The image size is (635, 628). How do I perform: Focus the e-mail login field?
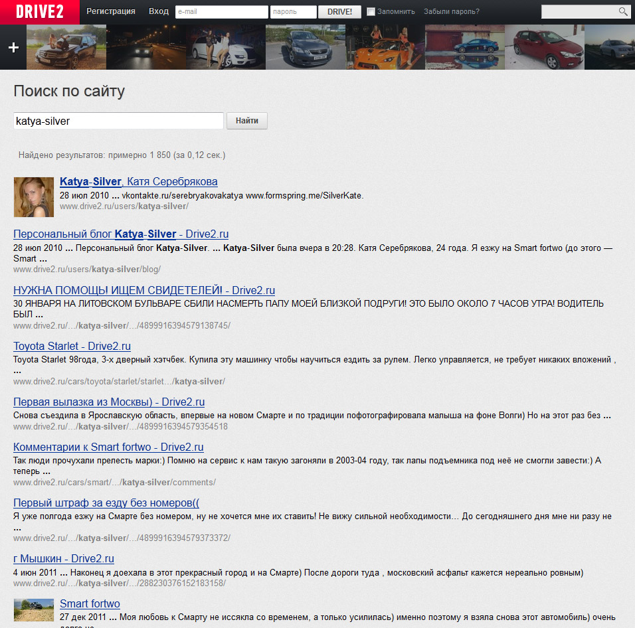click(x=222, y=12)
